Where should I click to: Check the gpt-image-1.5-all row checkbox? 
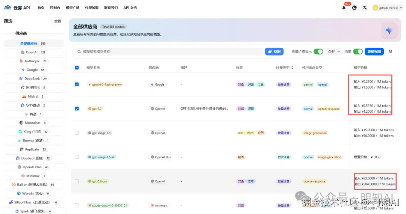pos(77,157)
